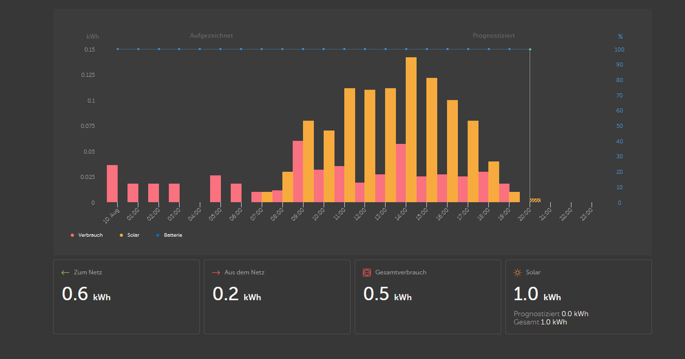Screen dimensions: 685x359
Task: Click the Gesamtverbrauch card title
Action: 401,273
